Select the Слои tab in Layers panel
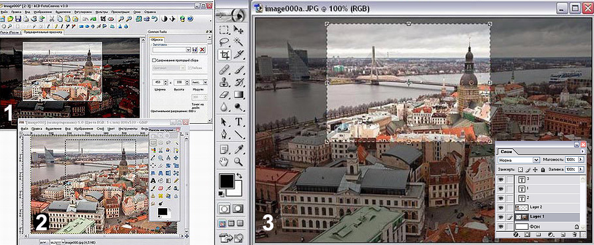Viewport: 594px width, 245px height. pyautogui.click(x=506, y=152)
